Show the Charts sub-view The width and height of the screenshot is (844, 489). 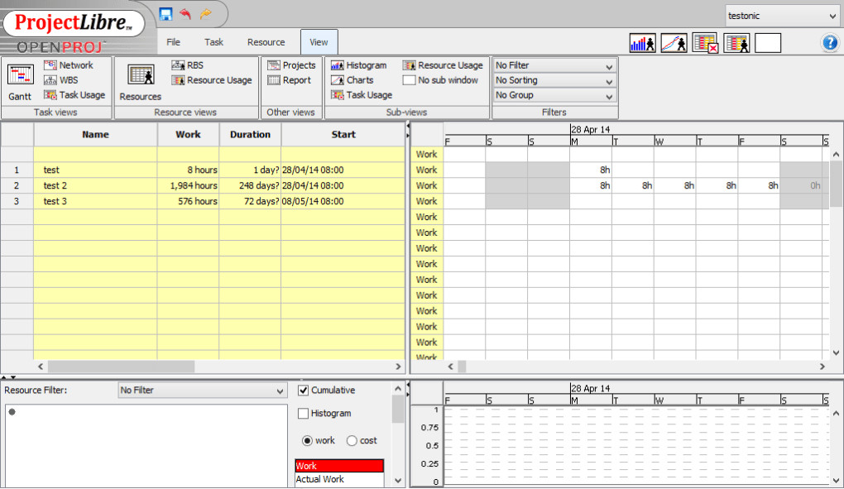pyautogui.click(x=352, y=80)
